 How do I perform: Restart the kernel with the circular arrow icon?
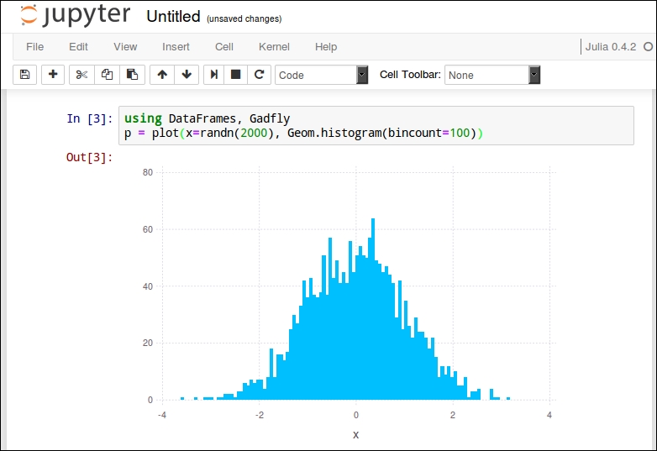coord(260,75)
